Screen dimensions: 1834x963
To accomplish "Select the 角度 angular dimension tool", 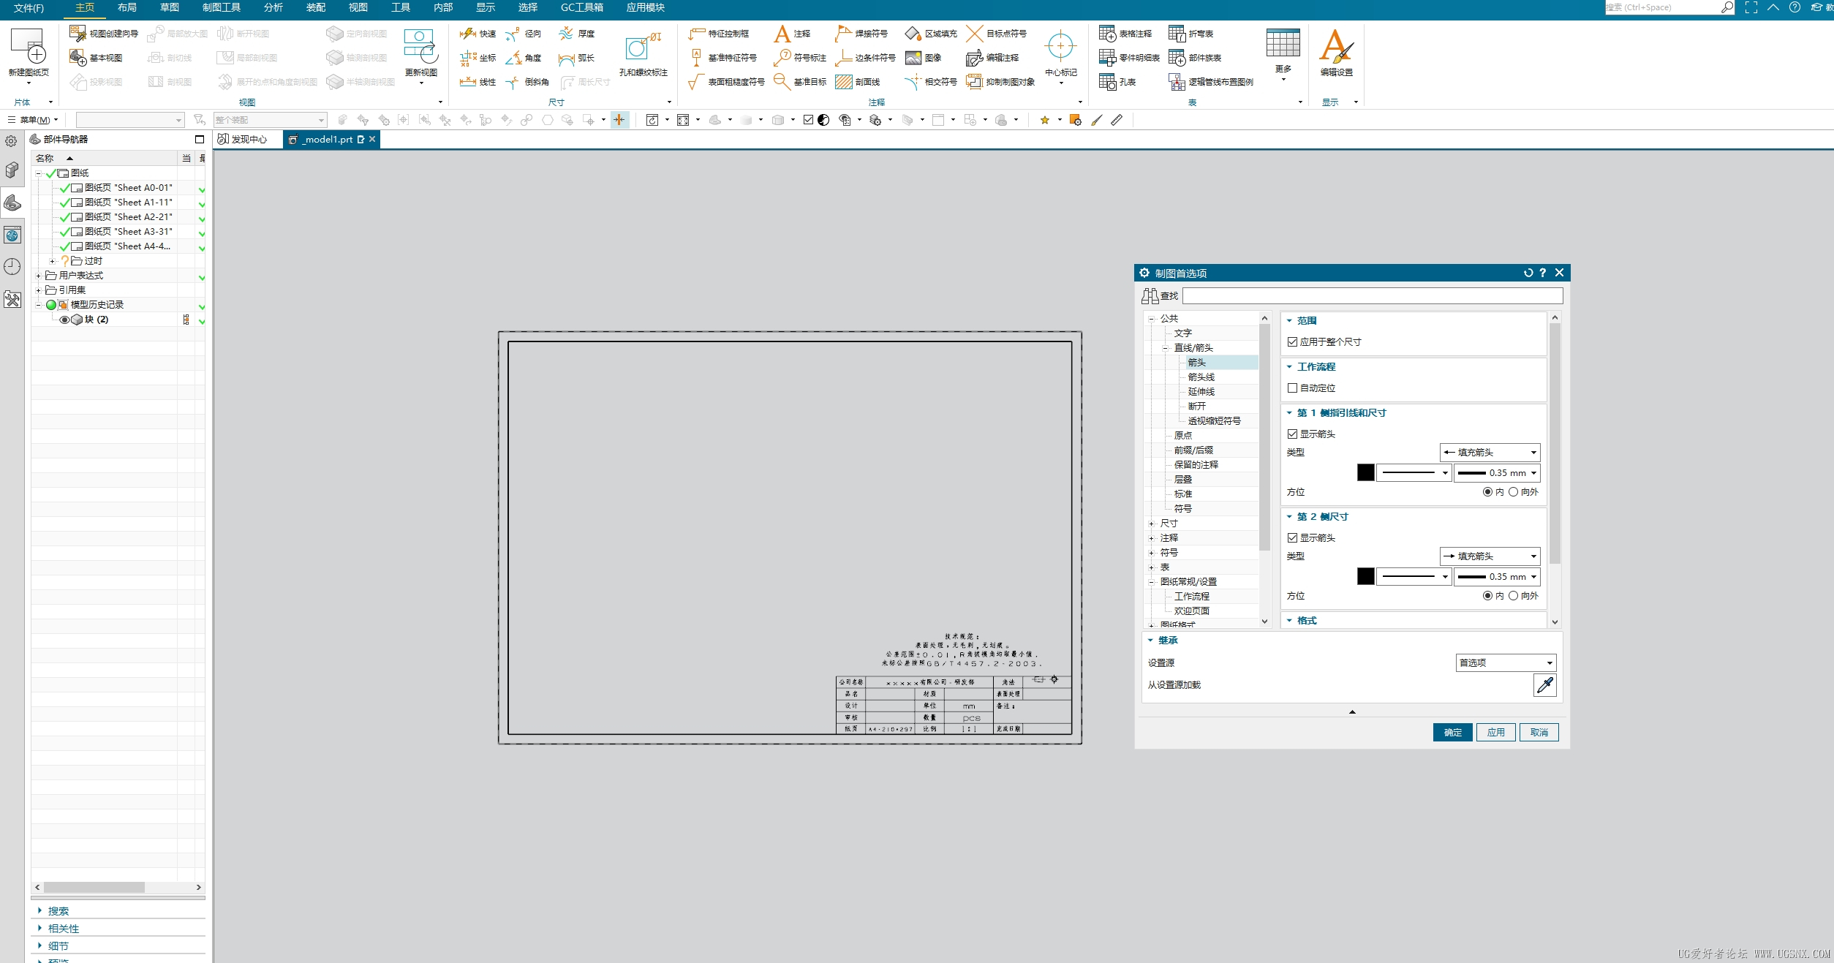I will click(x=523, y=58).
